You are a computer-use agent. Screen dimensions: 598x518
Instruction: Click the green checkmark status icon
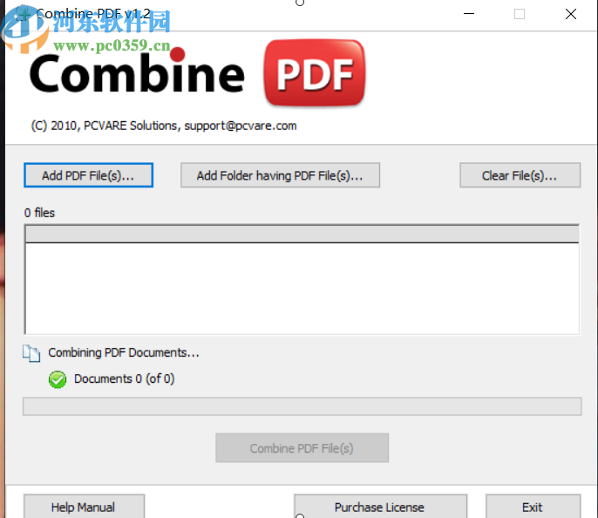(x=58, y=379)
